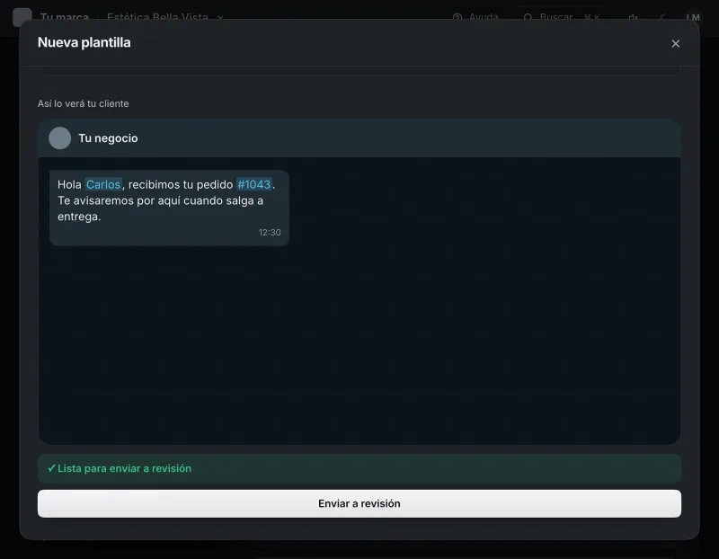Screen dimensions: 719x559
Task: Click the Tu negocio header name
Action: point(108,138)
